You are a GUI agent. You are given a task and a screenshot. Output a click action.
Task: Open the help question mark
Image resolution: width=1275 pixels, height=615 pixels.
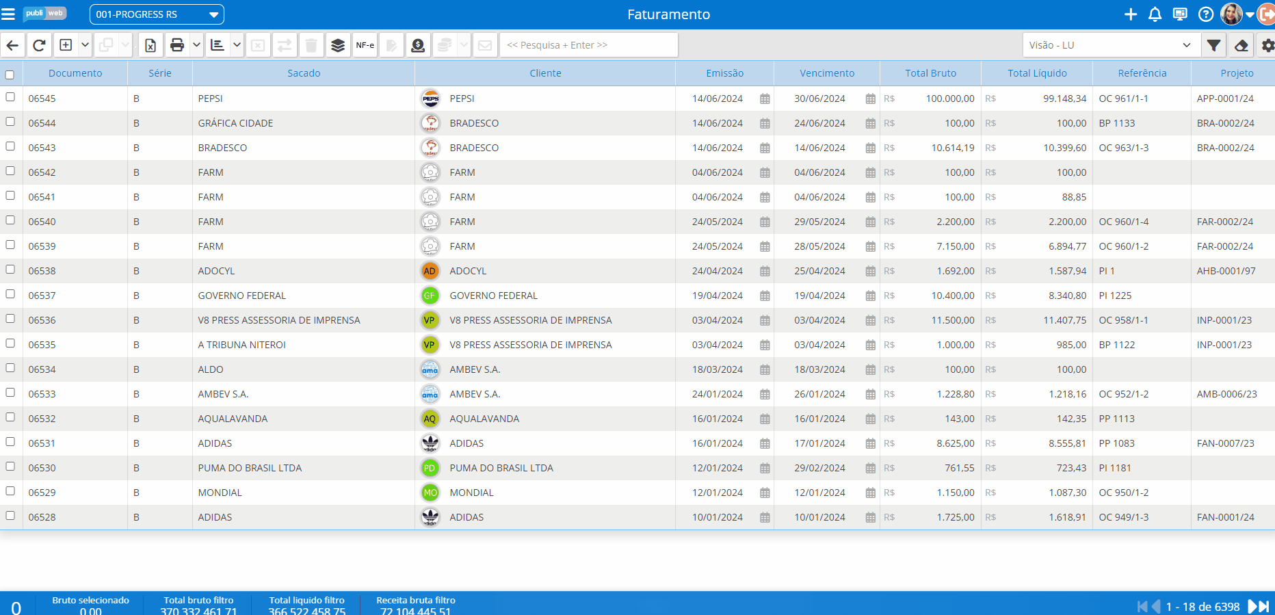coord(1206,14)
